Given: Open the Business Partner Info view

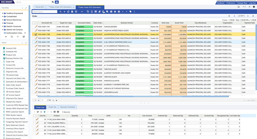Looking at the screenshot, I should [x=14, y=58].
